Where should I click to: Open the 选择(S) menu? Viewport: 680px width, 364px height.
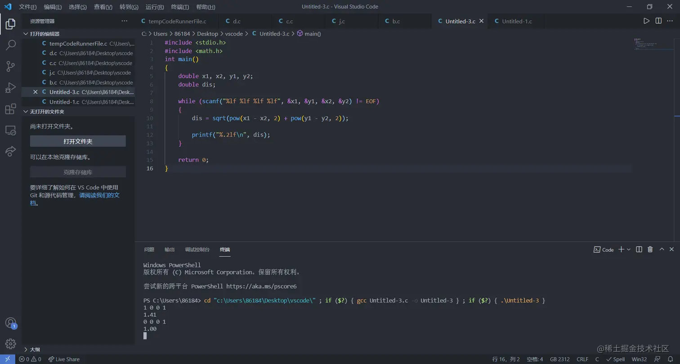click(78, 7)
